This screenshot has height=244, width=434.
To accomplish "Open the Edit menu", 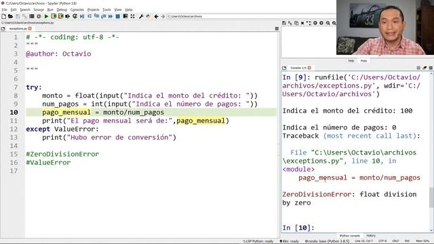I will click(14, 9).
